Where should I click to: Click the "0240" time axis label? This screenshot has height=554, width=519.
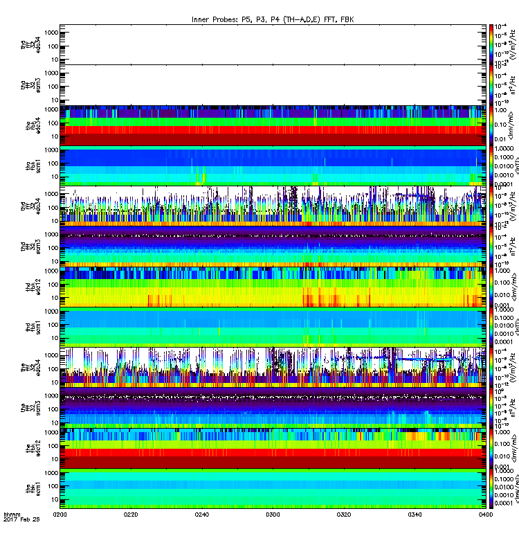pyautogui.click(x=201, y=515)
